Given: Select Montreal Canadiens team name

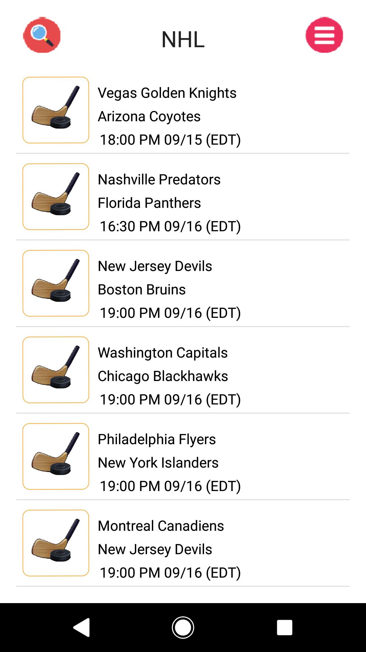Looking at the screenshot, I should 161,526.
